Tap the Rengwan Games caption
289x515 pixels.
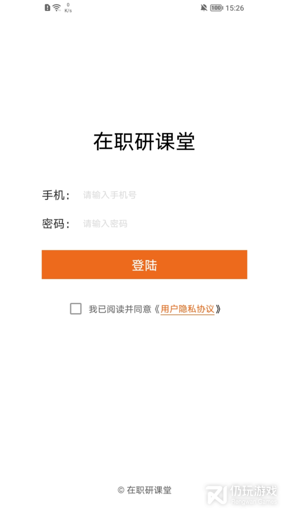coord(253,502)
